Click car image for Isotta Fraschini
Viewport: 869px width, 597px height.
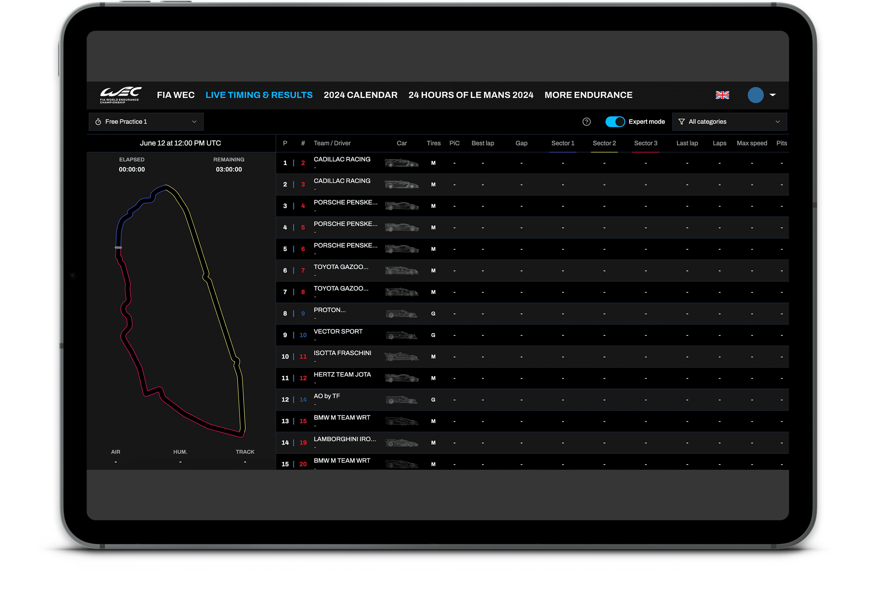click(402, 356)
